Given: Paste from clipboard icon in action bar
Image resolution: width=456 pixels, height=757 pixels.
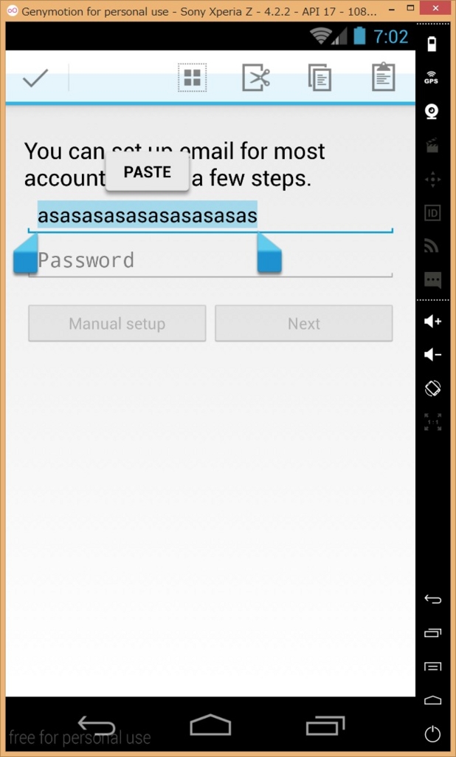Looking at the screenshot, I should coord(384,77).
